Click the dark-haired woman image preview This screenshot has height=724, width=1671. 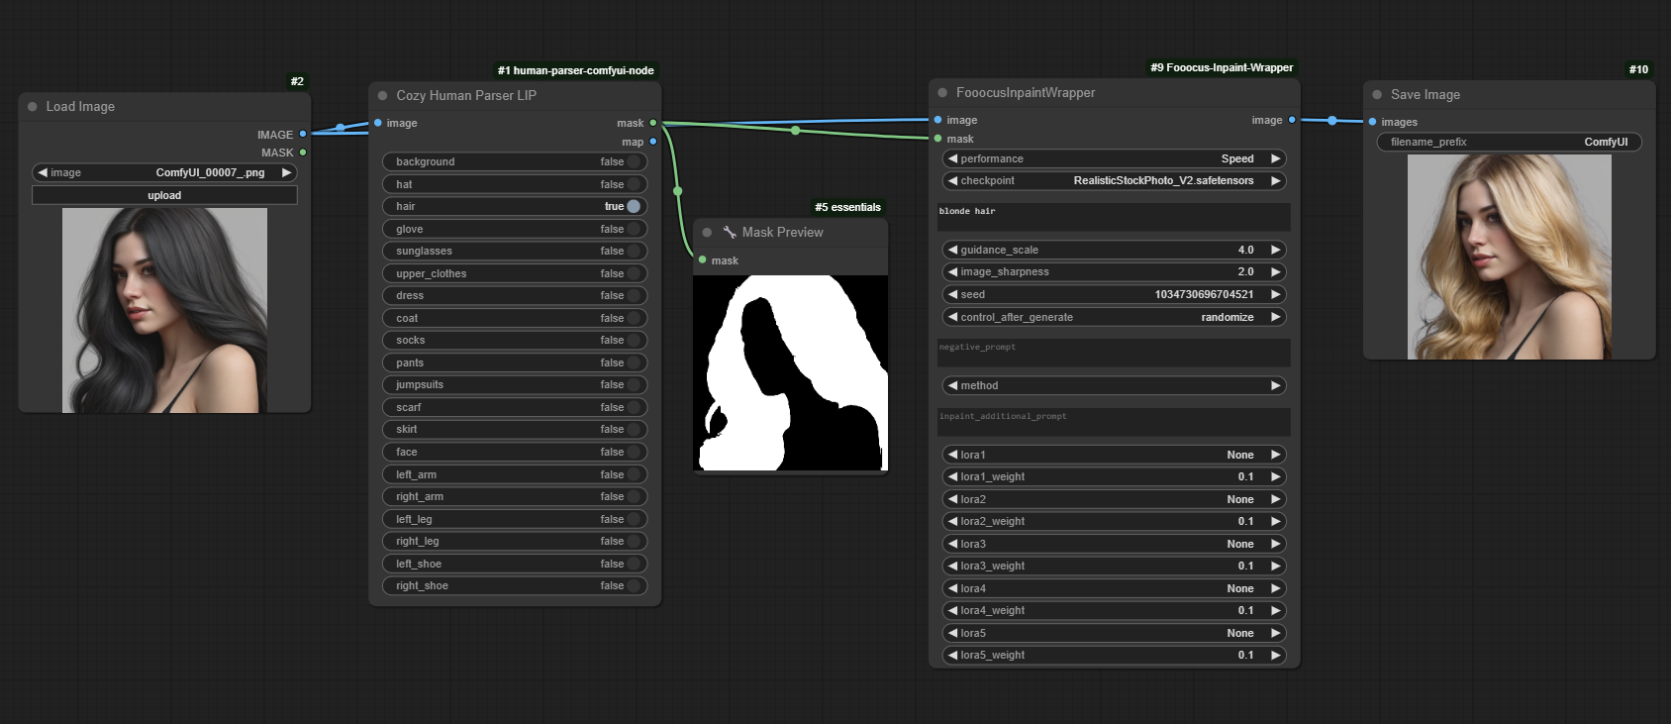164,310
